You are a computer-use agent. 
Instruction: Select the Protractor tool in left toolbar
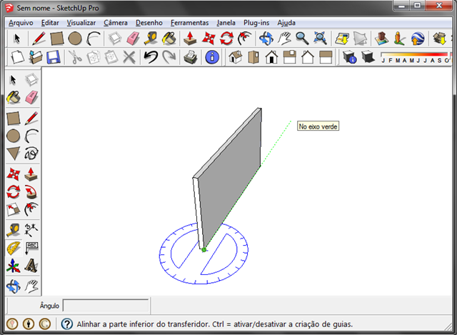tap(14, 248)
